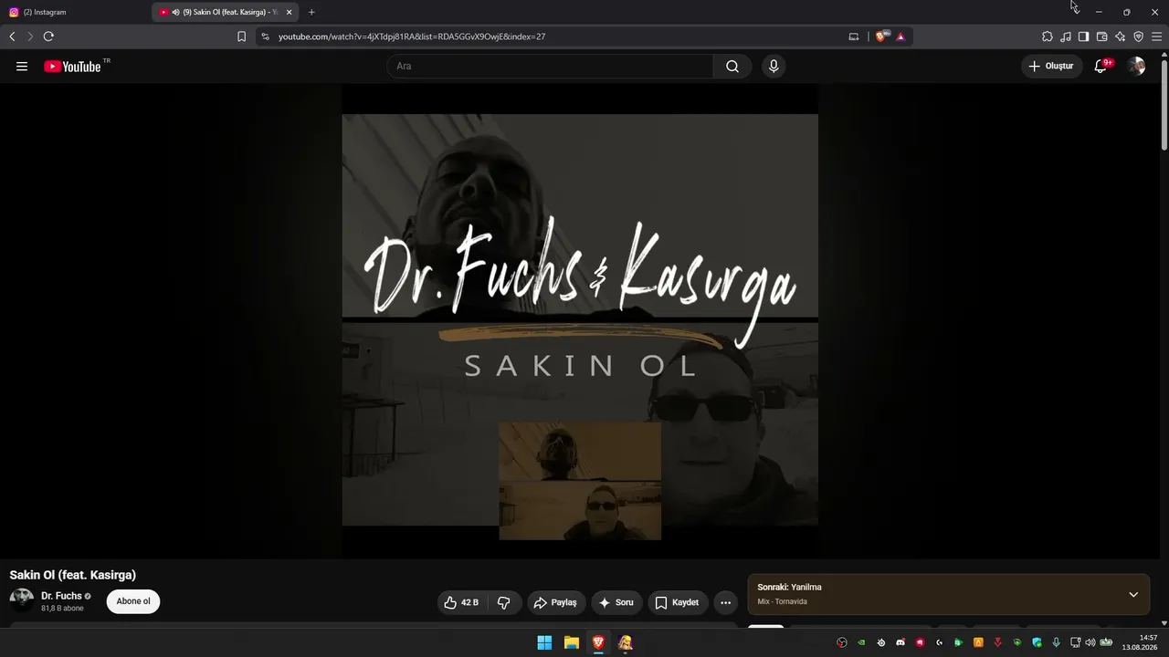
Task: Open the network tray icon
Action: tap(1075, 642)
